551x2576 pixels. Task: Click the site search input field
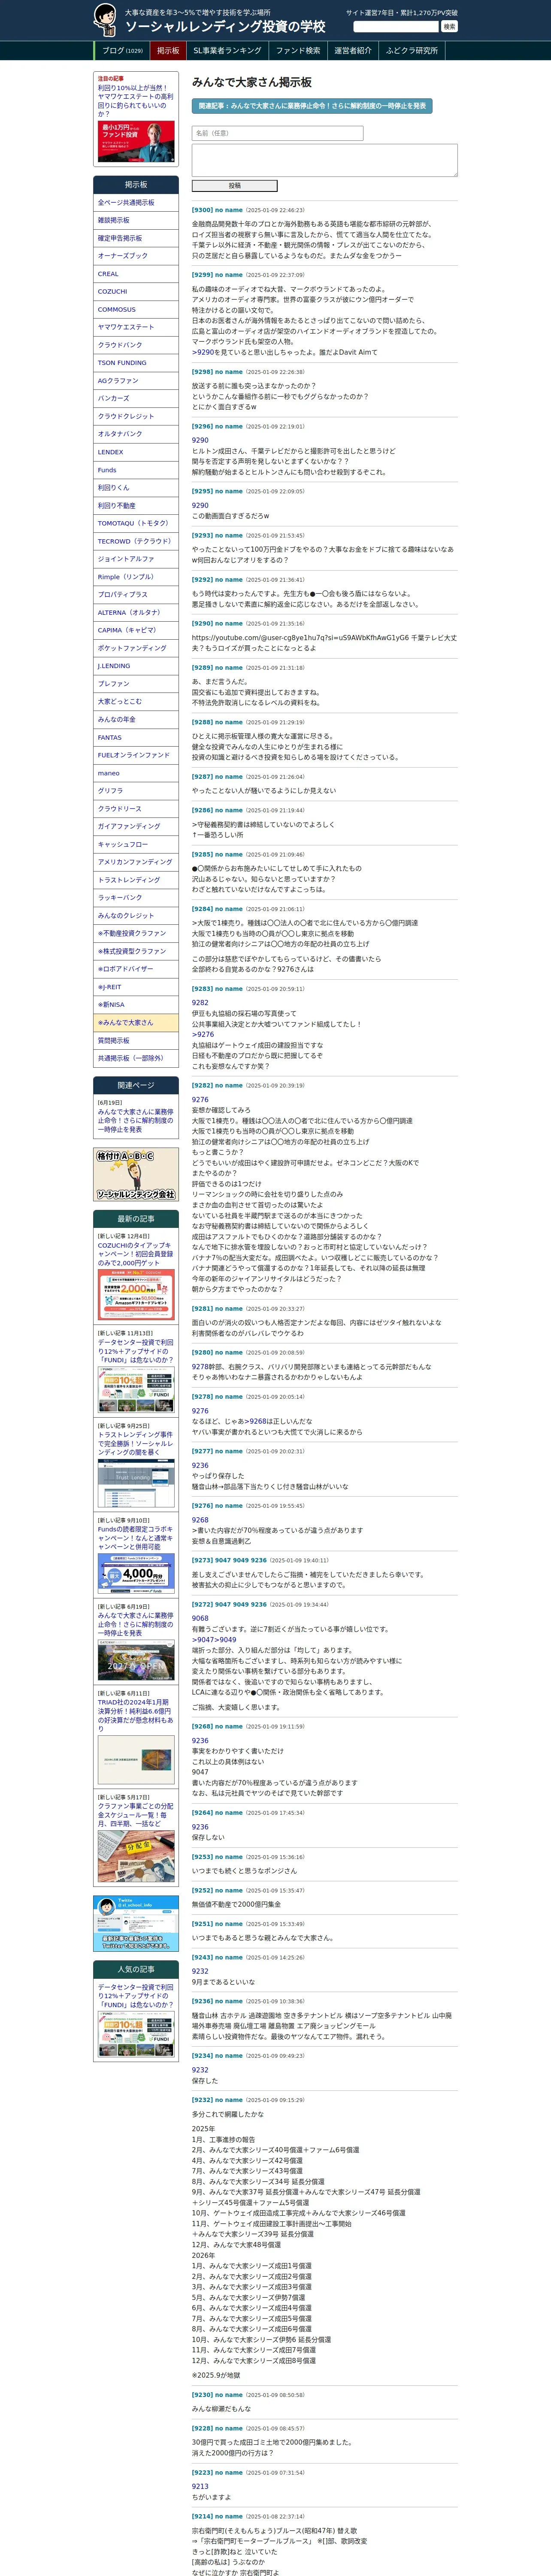click(396, 27)
